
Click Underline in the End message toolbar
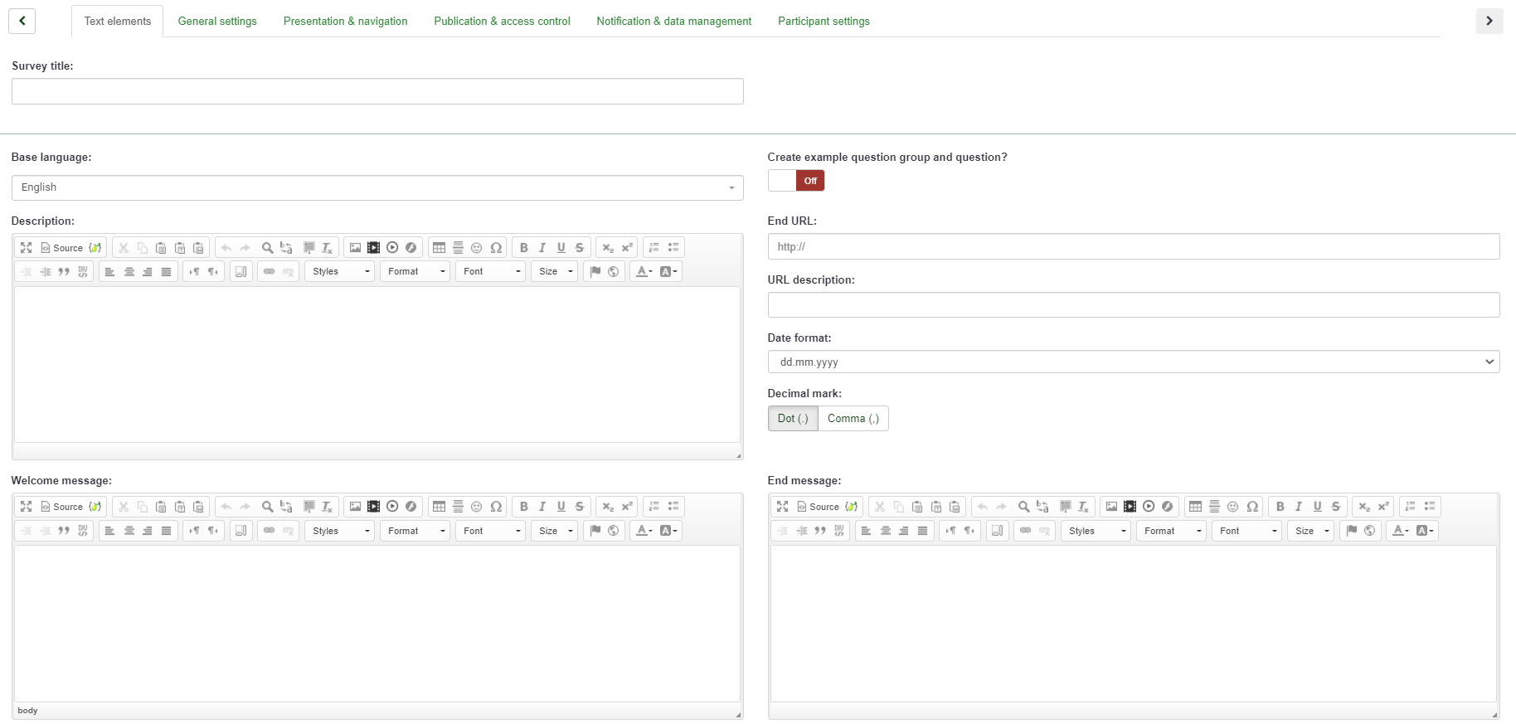[1317, 507]
